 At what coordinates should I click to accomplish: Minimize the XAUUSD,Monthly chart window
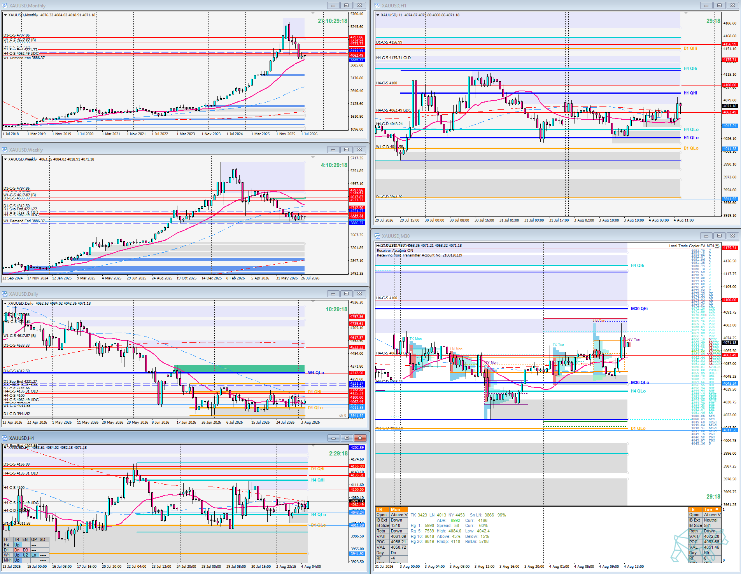[333, 5]
